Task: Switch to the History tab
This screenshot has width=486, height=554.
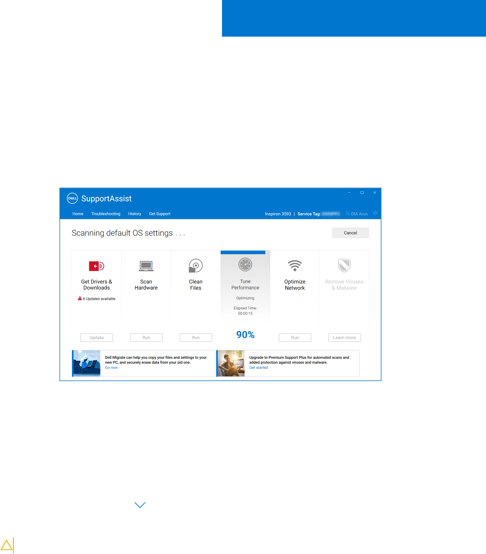Action: click(134, 214)
